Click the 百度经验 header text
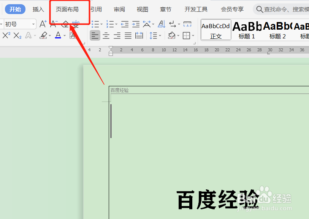The height and width of the screenshot is (219, 309). point(119,90)
